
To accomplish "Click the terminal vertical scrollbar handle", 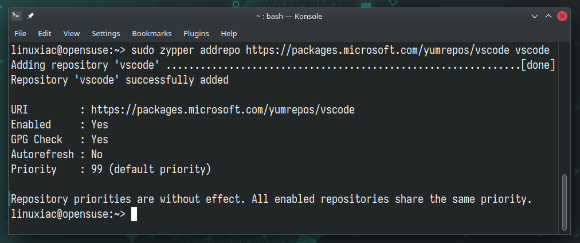I will point(564,202).
